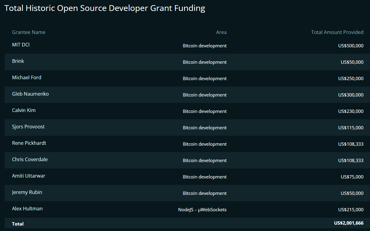Click Alex Hultman grantee name
The image size is (370, 231).
[x=27, y=209]
